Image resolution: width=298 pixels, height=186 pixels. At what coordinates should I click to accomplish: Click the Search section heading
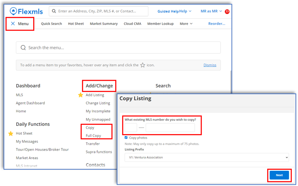tap(163, 86)
